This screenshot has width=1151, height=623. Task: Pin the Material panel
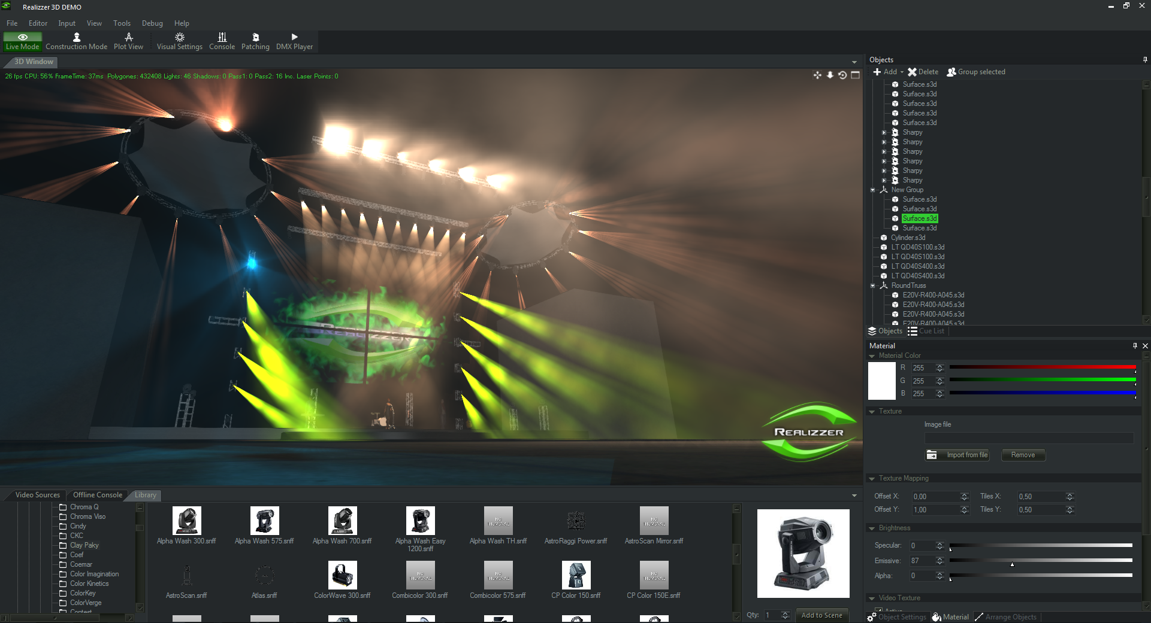click(1135, 345)
